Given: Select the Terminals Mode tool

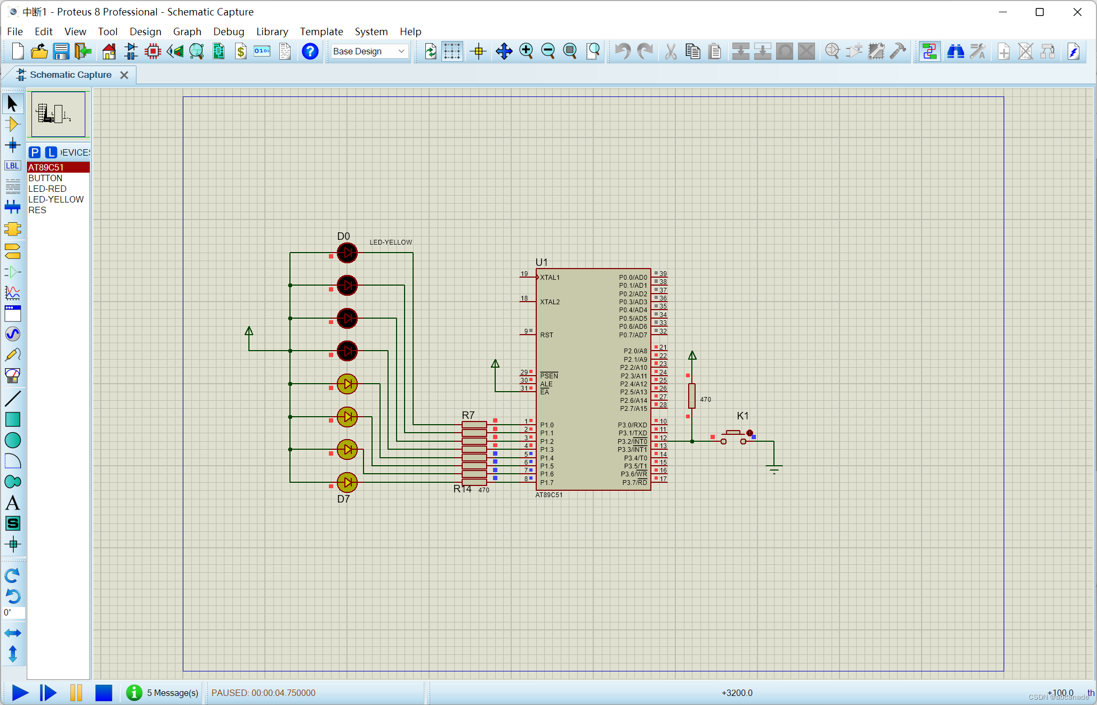Looking at the screenshot, I should 13,250.
